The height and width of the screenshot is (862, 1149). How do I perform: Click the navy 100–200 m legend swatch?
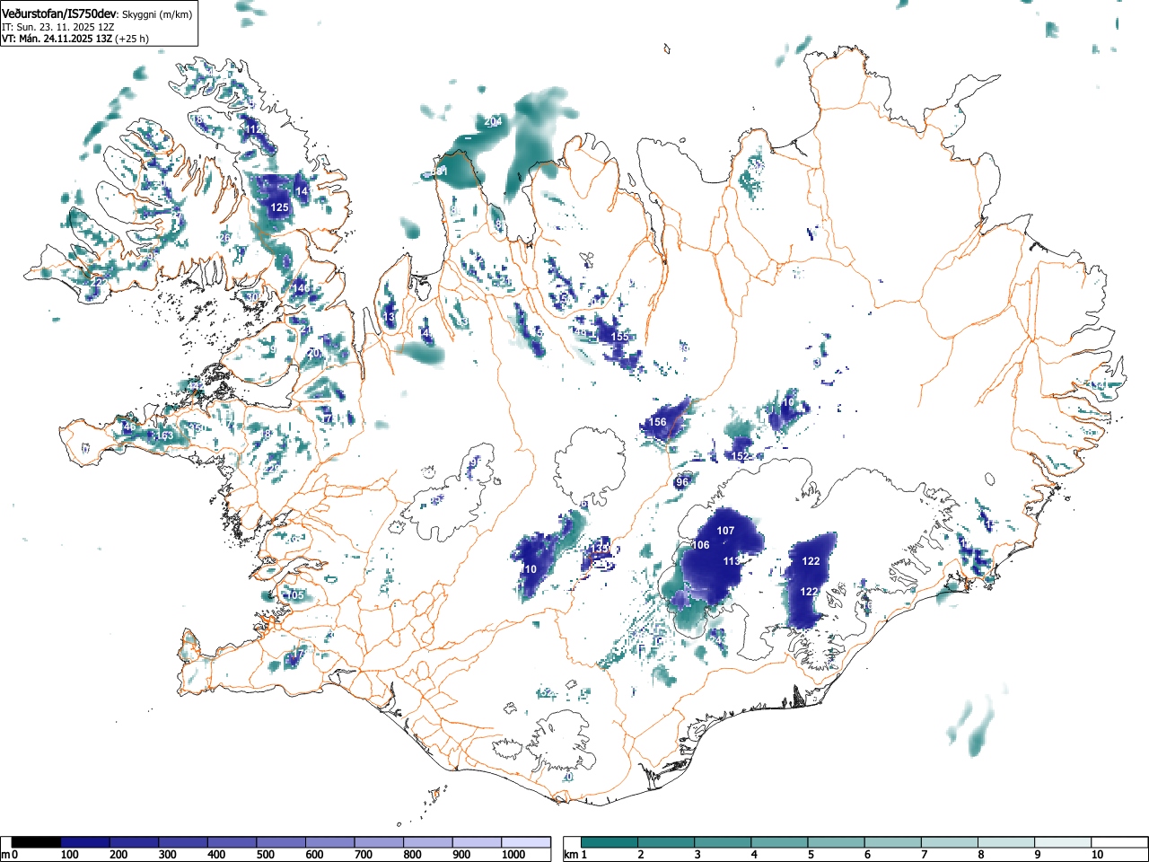coord(85,842)
